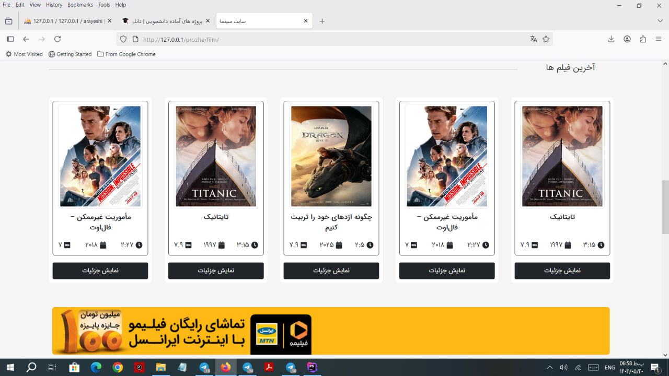Close the سایت سینما tab
669x376 pixels.
click(306, 21)
